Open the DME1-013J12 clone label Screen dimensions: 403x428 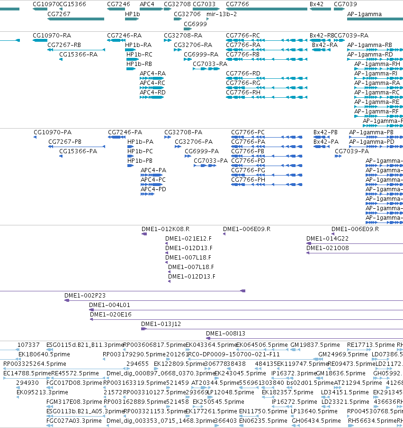[x=161, y=324]
